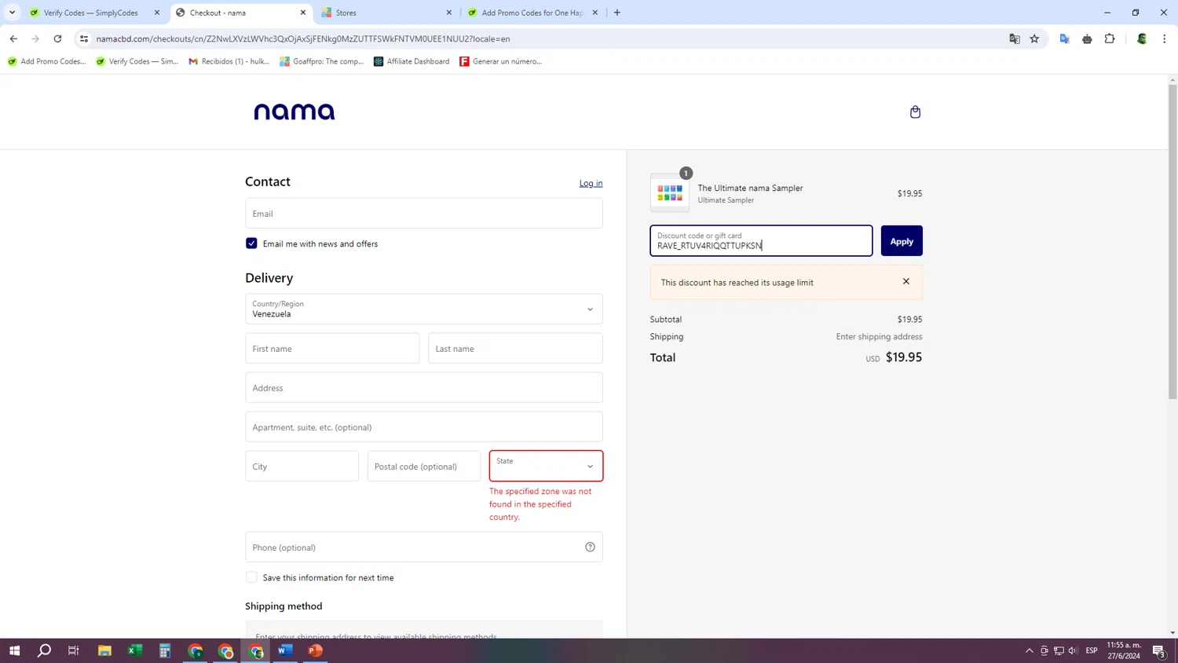Switch to the Stores tab
The height and width of the screenshot is (663, 1178).
tap(385, 13)
